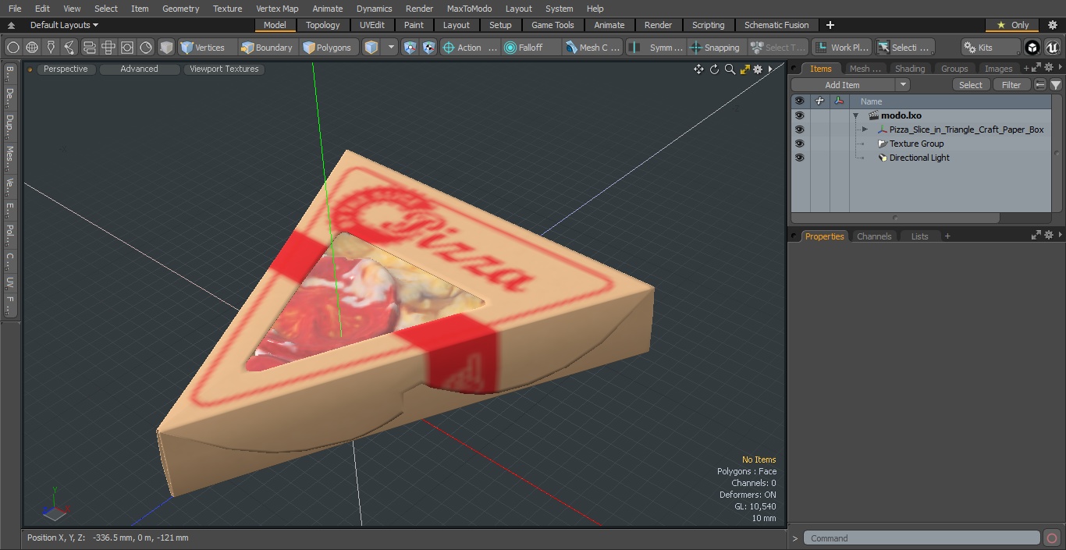Toggle visibility eye of Directional Light
Screen dimensions: 1066x550
[799, 158]
